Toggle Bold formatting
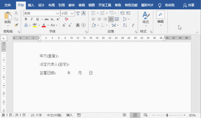Image resolution: width=201 pixels, height=118 pixels. tap(26, 19)
